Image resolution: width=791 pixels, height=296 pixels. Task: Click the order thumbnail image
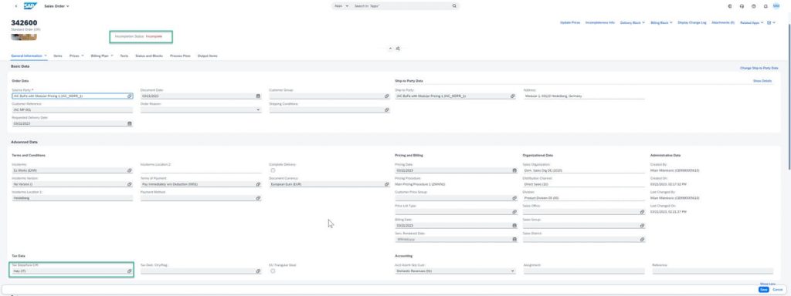(x=24, y=36)
